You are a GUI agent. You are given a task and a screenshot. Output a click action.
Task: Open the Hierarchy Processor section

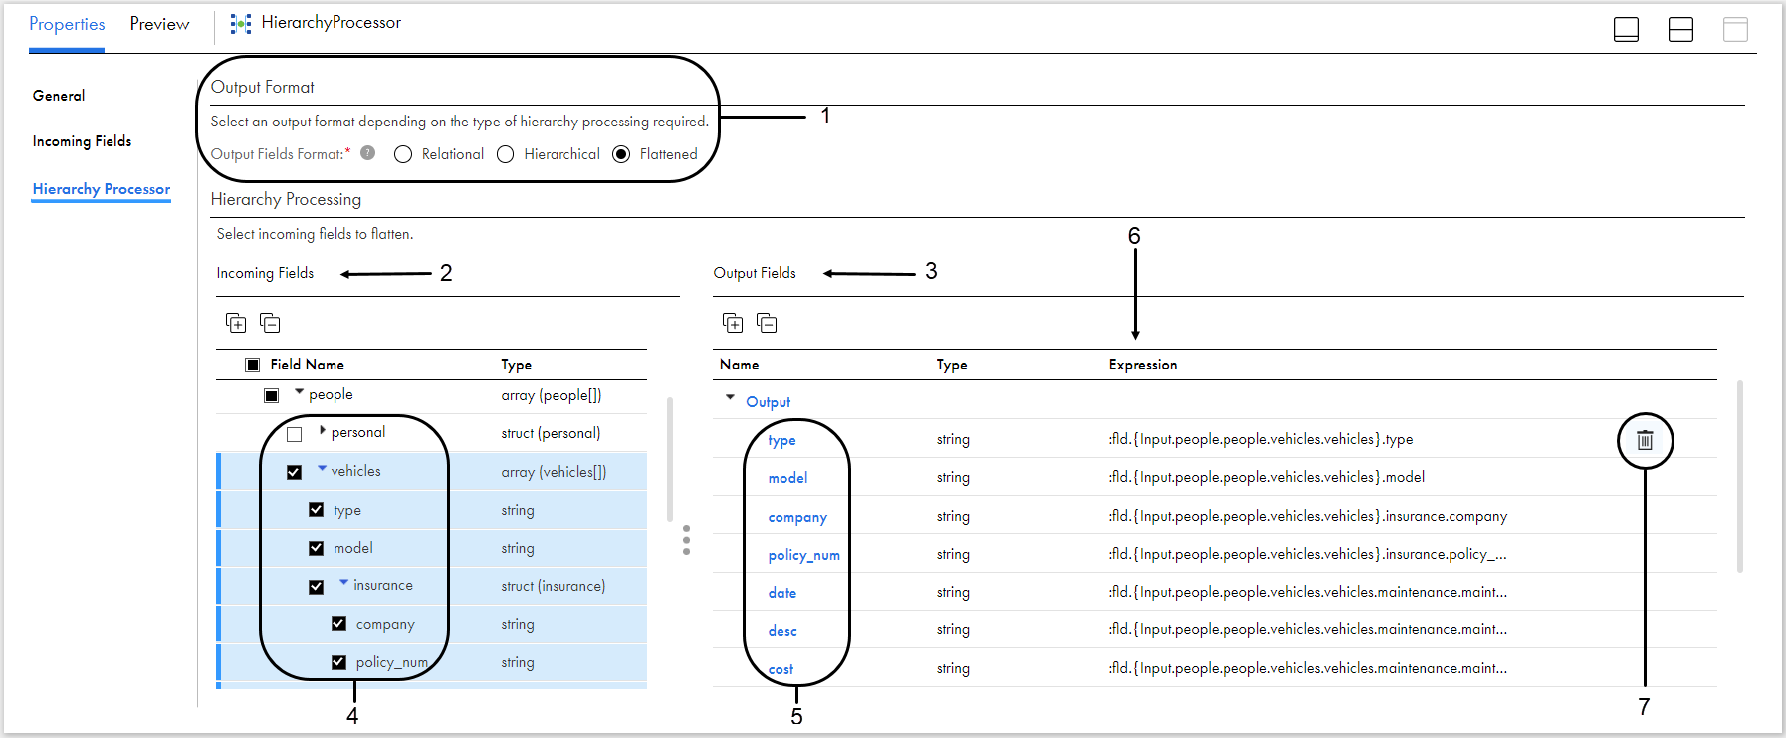tap(101, 189)
